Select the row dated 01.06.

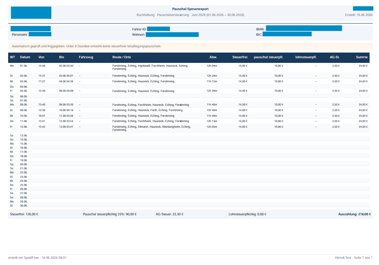[x=189, y=67]
